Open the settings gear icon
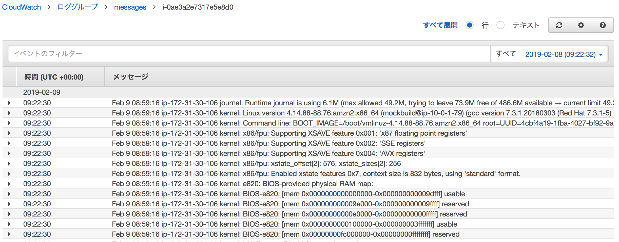Image resolution: width=619 pixels, height=242 pixels. 581,25
